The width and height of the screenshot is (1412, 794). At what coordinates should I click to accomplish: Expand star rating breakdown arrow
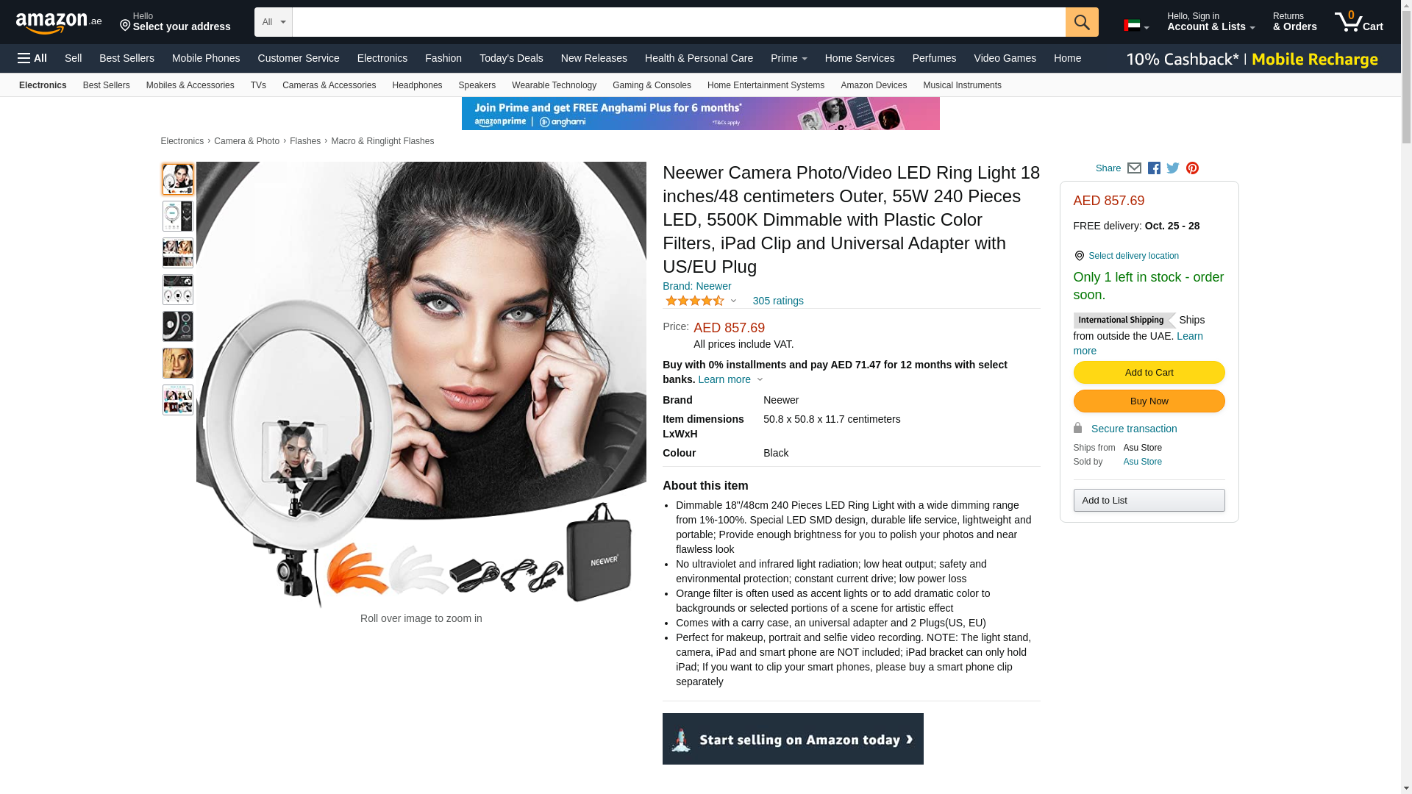[x=733, y=301]
